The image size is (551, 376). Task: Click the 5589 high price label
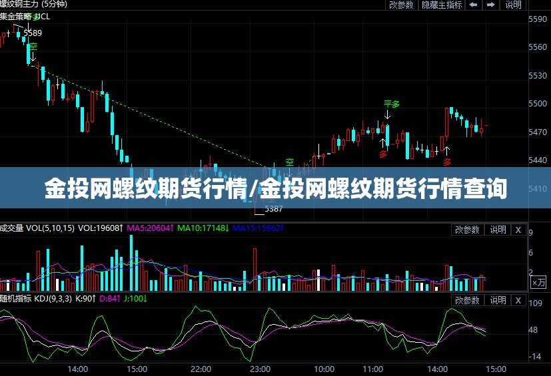click(x=33, y=33)
